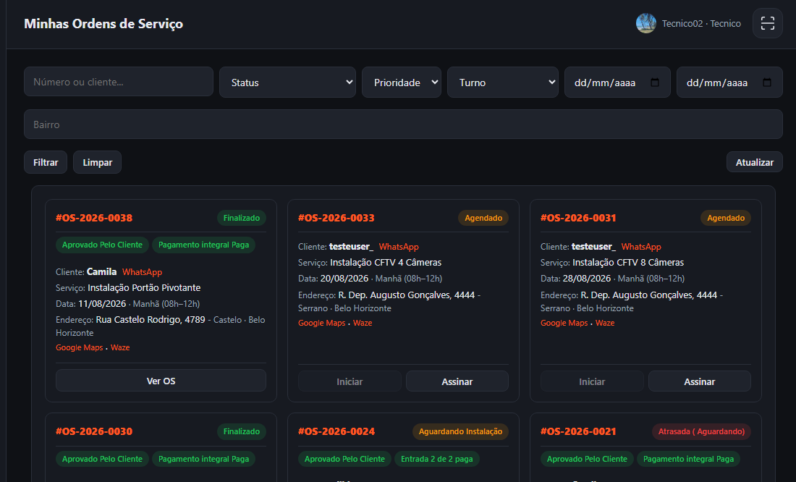Click Assinar on order OS-2026-0033
This screenshot has width=796, height=482.
click(457, 381)
